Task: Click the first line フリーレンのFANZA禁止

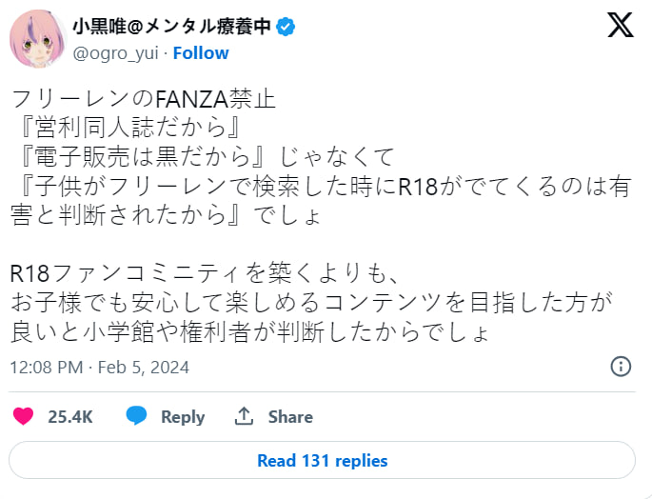Action: pyautogui.click(x=143, y=99)
